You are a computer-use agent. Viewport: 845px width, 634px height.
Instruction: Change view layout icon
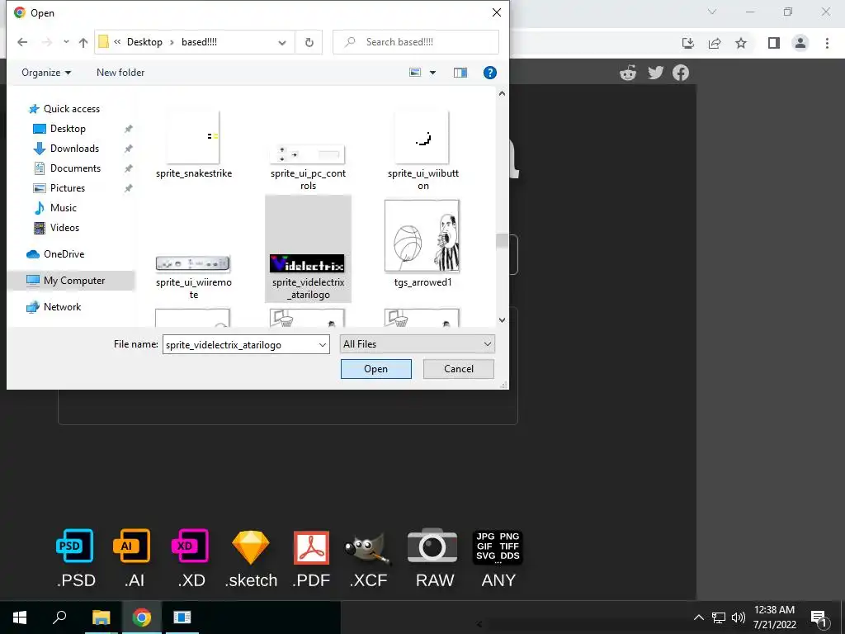[x=415, y=73]
